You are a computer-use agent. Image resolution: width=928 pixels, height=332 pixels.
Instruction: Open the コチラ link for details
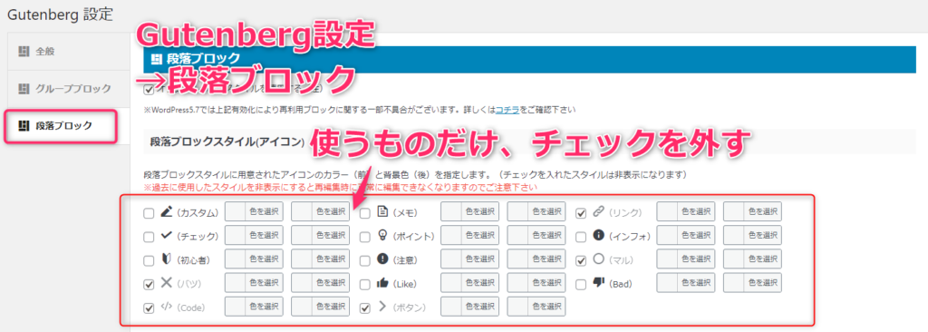click(x=507, y=110)
